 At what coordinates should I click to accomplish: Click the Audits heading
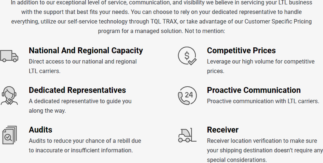click(x=40, y=130)
